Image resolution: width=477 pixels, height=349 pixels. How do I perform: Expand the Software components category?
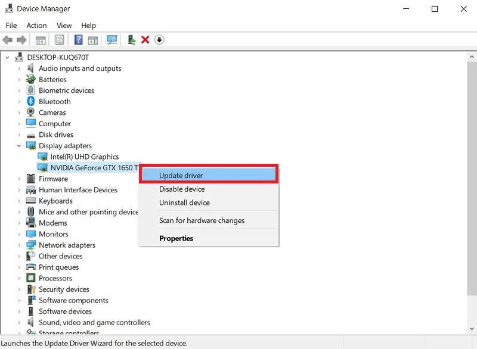(x=19, y=300)
